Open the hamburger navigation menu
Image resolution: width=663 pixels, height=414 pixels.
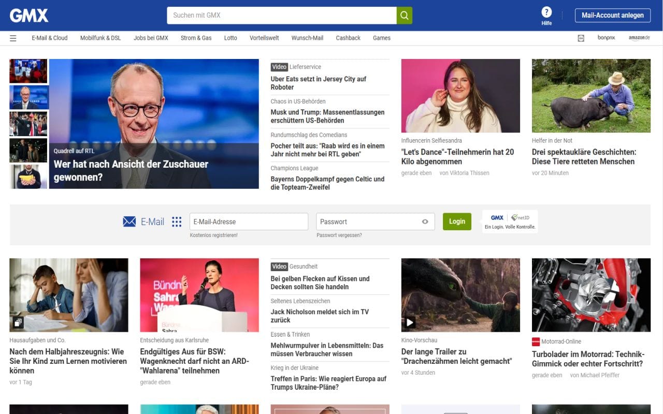tap(13, 38)
